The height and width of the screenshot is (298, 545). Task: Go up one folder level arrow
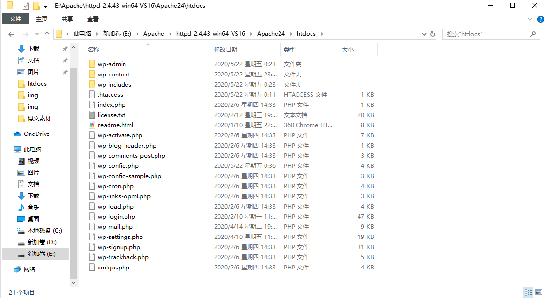(x=47, y=34)
